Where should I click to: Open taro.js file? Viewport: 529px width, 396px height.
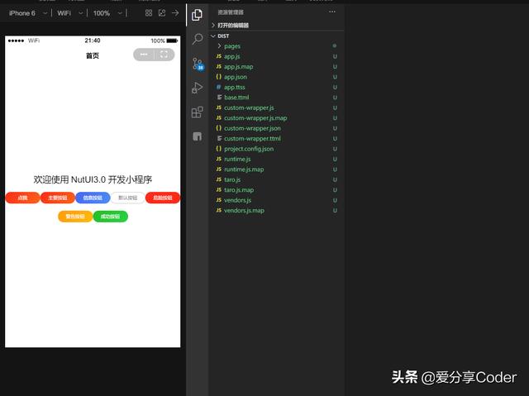pos(276,179)
